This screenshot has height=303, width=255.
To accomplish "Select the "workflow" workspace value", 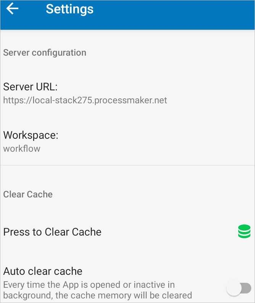I will pyautogui.click(x=22, y=149).
